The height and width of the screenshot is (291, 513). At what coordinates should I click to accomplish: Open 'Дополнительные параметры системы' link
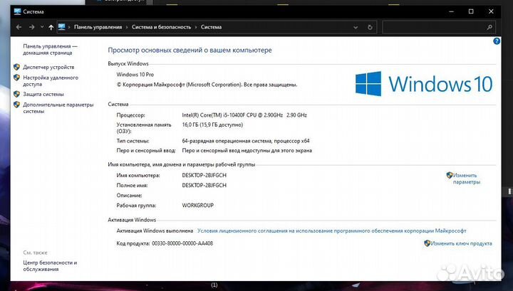tap(58, 107)
